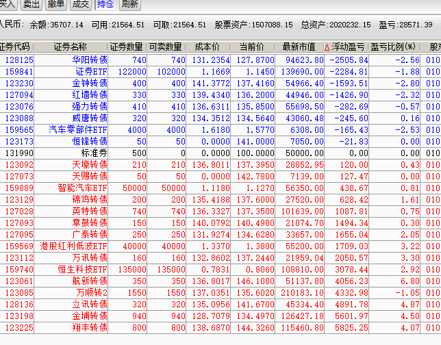Select the 章鼓转债 row
Viewport: 441px width, 345px height.
[220, 223]
